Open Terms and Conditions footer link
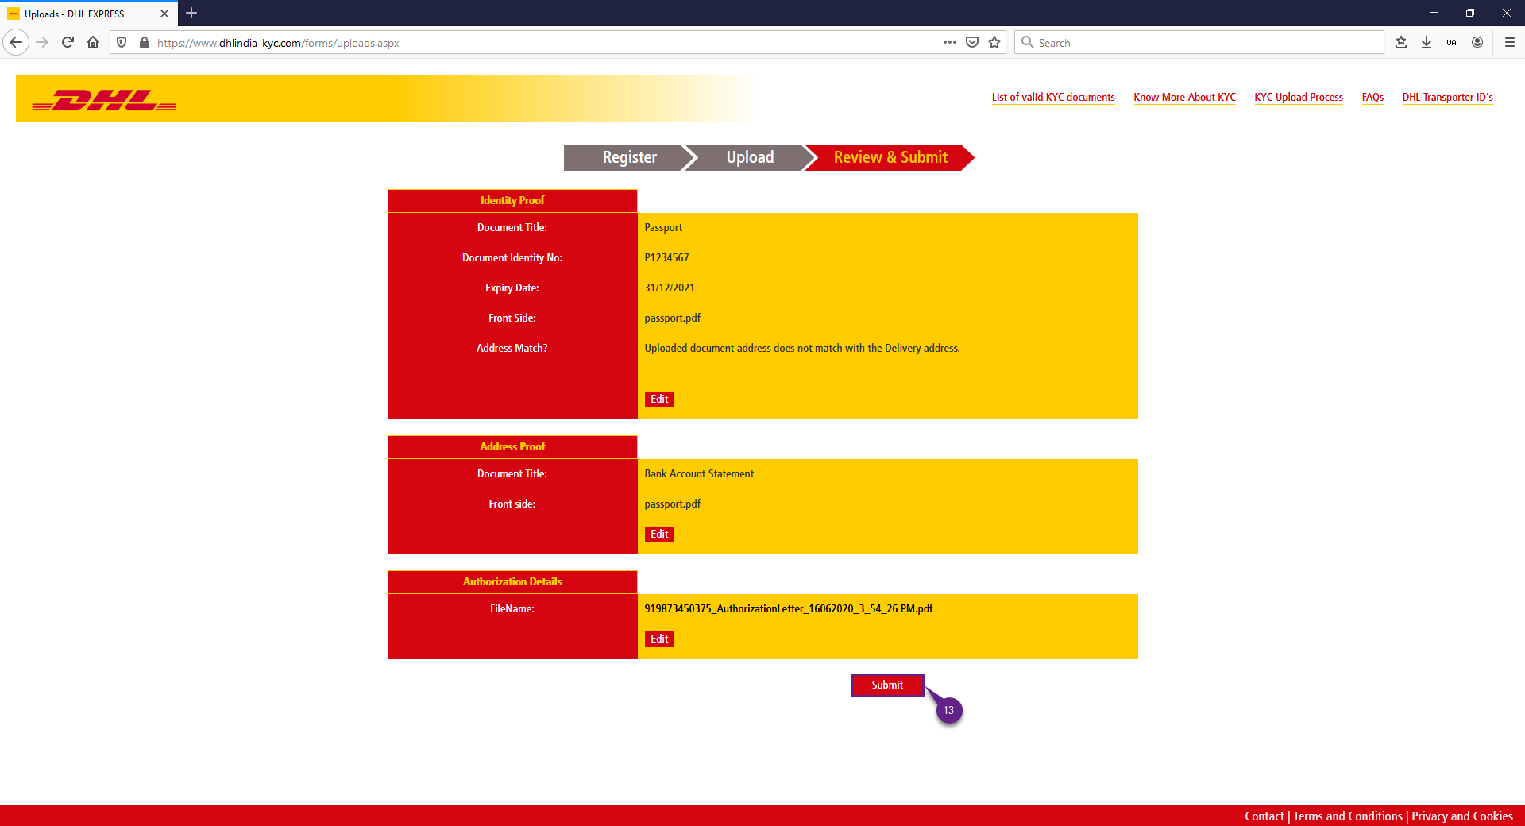Image resolution: width=1525 pixels, height=826 pixels. click(x=1348, y=816)
